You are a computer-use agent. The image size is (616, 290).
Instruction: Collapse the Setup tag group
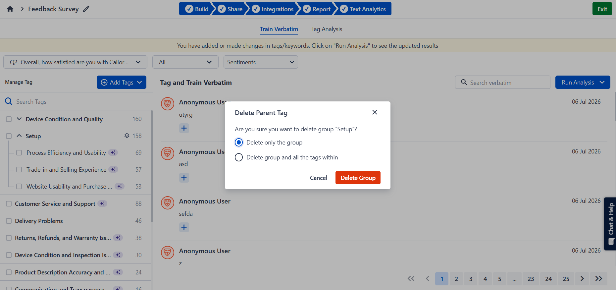click(19, 136)
